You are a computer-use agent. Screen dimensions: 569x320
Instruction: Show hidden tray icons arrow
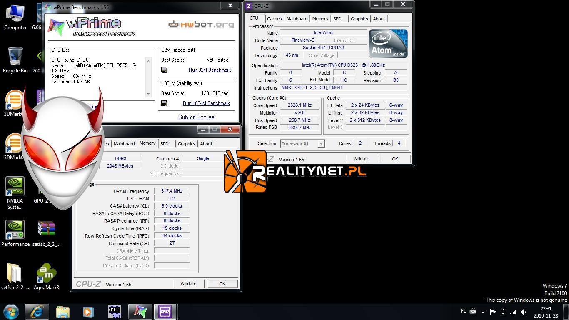click(x=484, y=312)
